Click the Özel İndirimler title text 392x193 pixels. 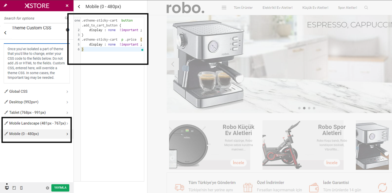click(270, 183)
